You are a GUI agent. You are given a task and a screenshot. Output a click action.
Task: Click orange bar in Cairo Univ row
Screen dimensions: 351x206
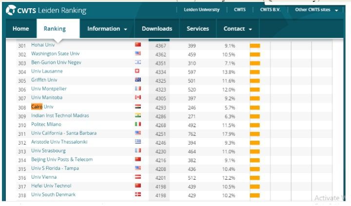pyautogui.click(x=255, y=108)
